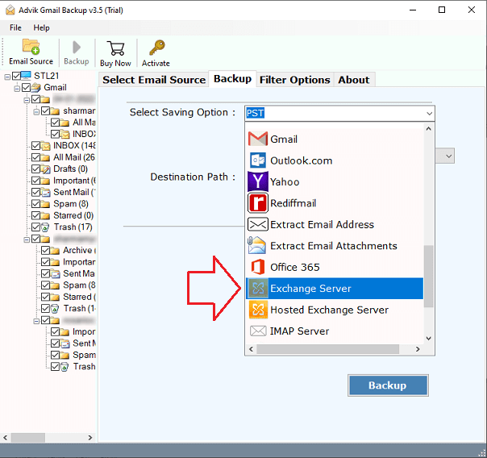Uncheck the Gmail node checkbox
This screenshot has height=458, width=487.
pyautogui.click(x=26, y=87)
